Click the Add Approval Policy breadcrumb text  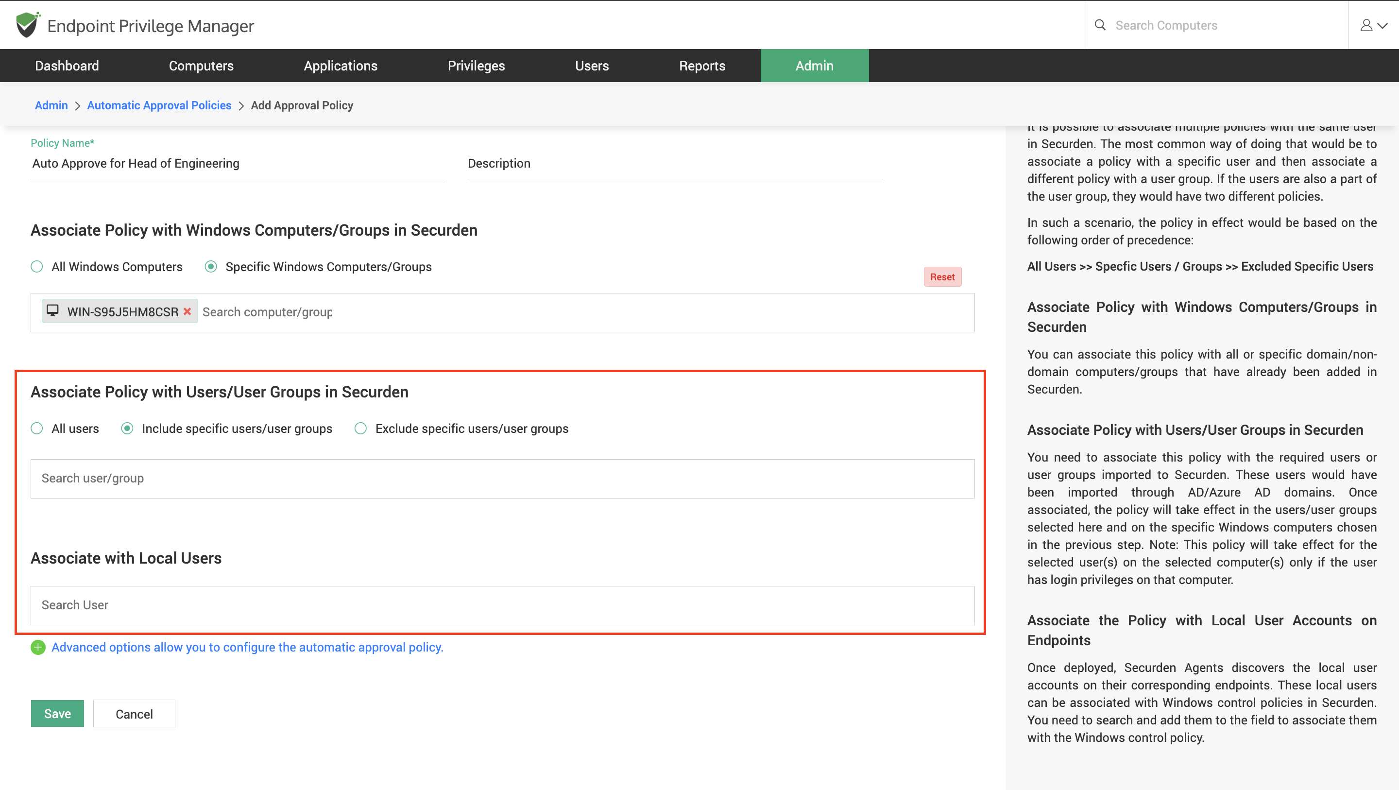click(302, 105)
